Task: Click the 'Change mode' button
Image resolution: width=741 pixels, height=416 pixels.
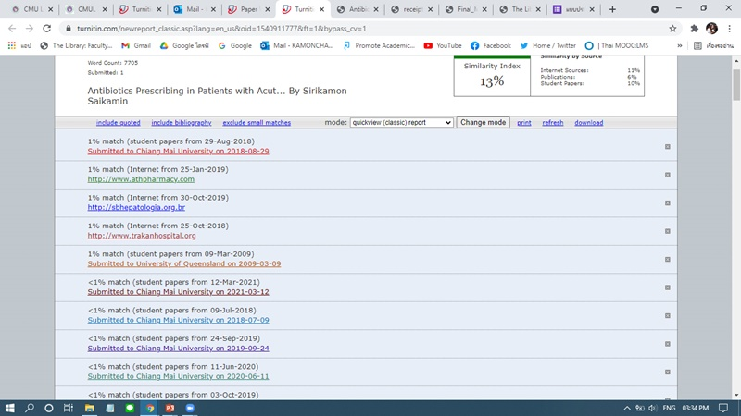Action: pos(484,123)
